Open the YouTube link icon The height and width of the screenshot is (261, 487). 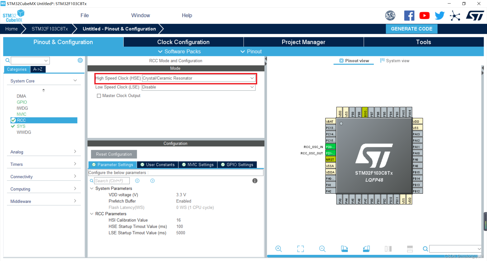[424, 16]
